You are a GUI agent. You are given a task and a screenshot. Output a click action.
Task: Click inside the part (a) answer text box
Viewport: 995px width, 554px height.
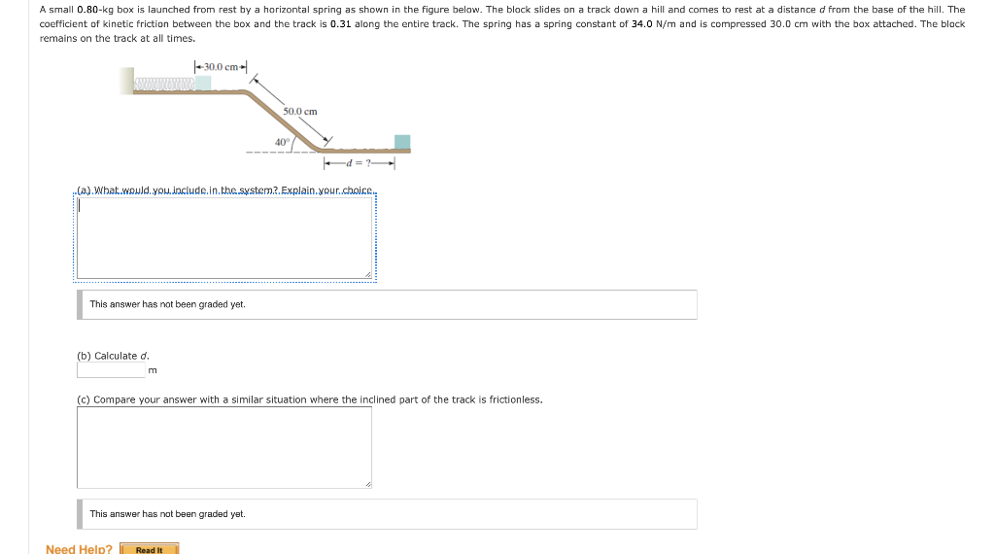[x=224, y=238]
